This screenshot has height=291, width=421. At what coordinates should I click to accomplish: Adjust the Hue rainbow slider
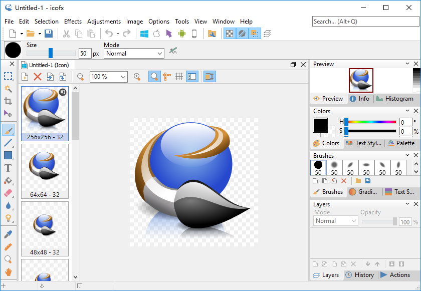click(371, 122)
